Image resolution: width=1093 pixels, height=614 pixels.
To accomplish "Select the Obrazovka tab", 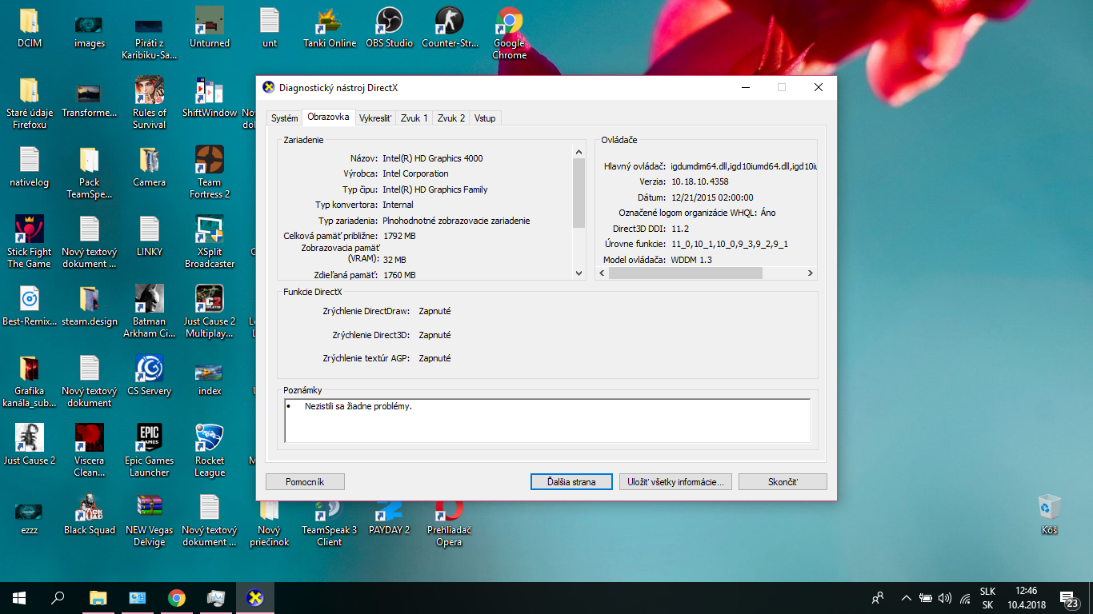I will (328, 117).
